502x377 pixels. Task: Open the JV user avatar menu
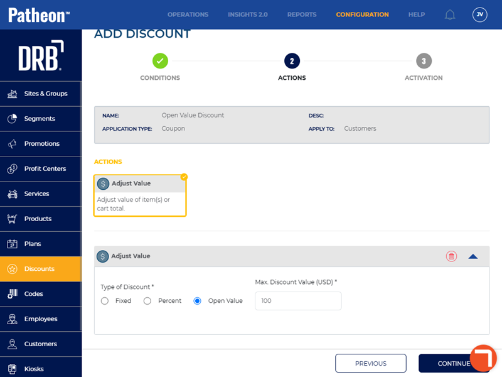(x=479, y=14)
